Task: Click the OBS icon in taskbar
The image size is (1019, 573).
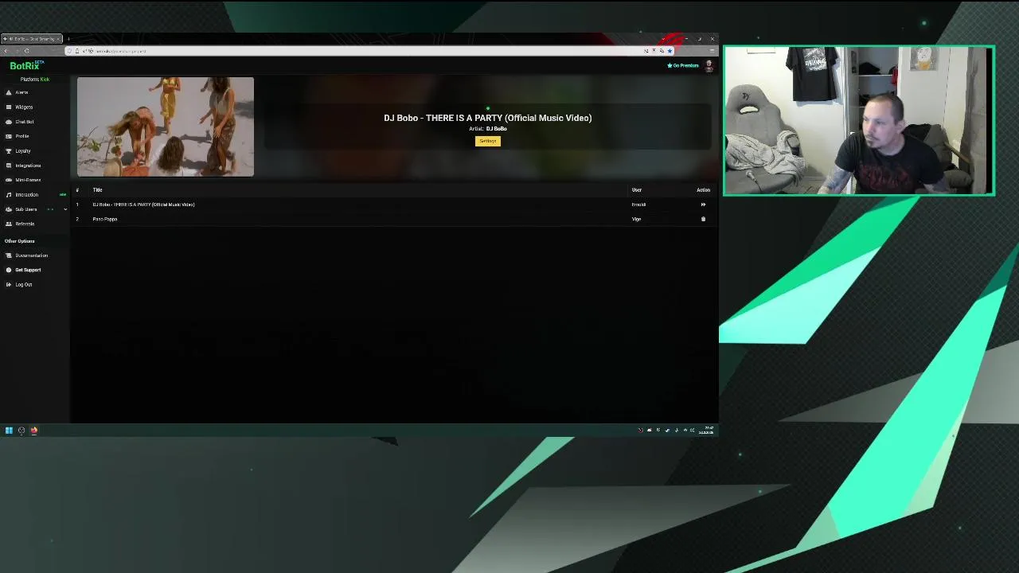Action: coord(21,431)
